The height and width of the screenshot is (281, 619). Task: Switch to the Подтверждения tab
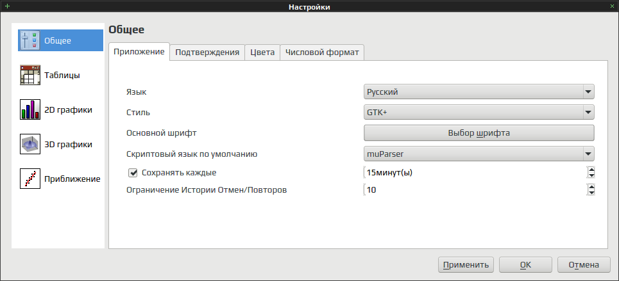[x=207, y=52]
